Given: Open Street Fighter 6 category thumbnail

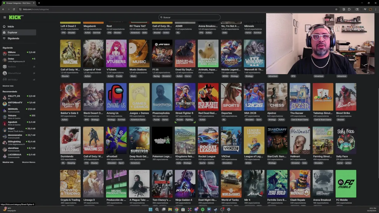Looking at the screenshot, I should 185,97.
